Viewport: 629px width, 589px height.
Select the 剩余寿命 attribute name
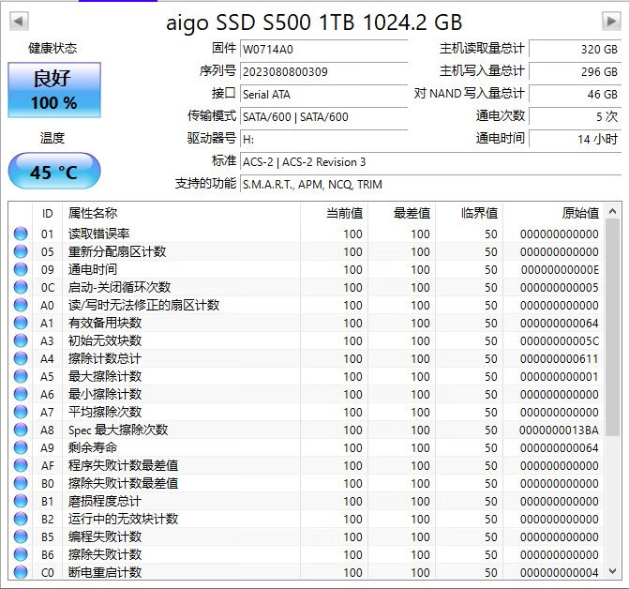(93, 447)
